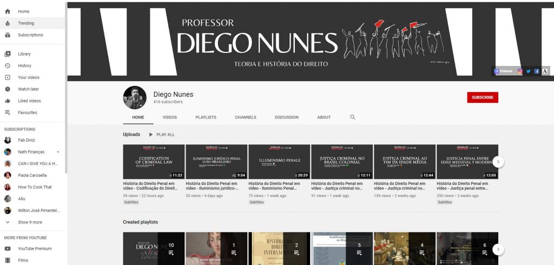Image resolution: width=554 pixels, height=265 pixels.
Task: Open the Podcast link on the banner
Action: pyautogui.click(x=504, y=71)
